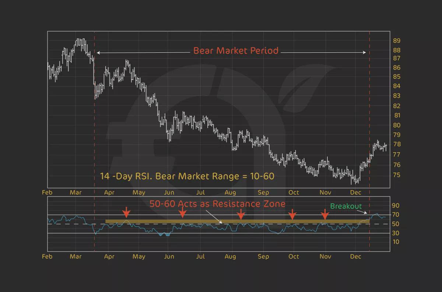
Task: Select the red arrow near October on RSI panel
Action: pos(292,213)
